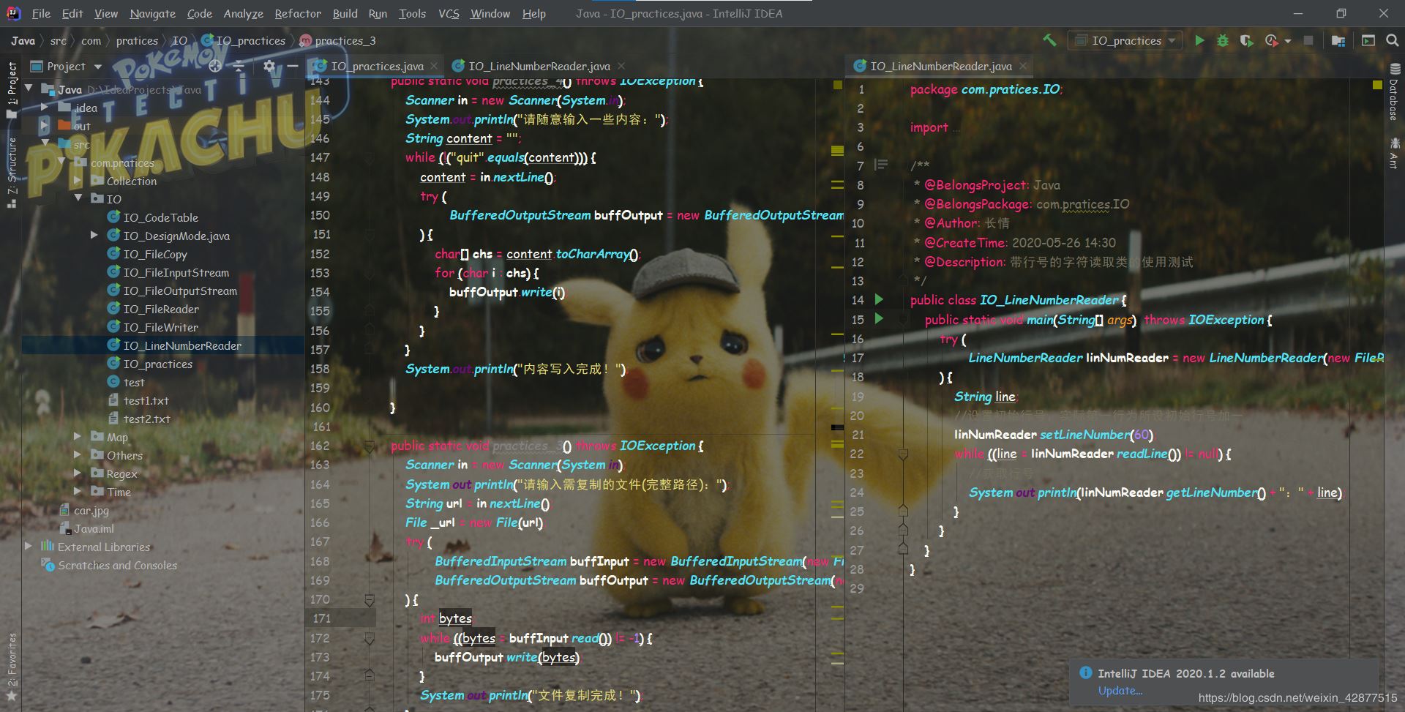Click the green Run button
Image resolution: width=1405 pixels, height=712 pixels.
(1199, 41)
